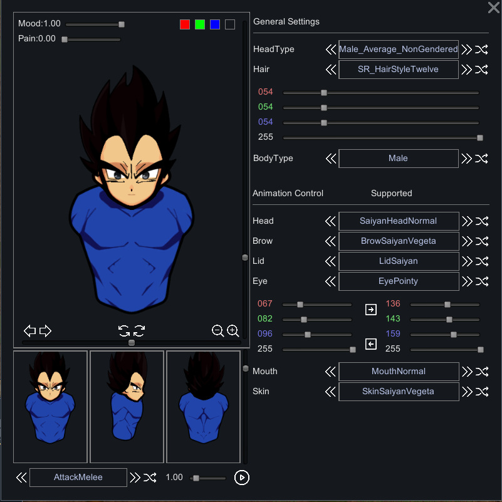Click next arrow for Hair

466,70
